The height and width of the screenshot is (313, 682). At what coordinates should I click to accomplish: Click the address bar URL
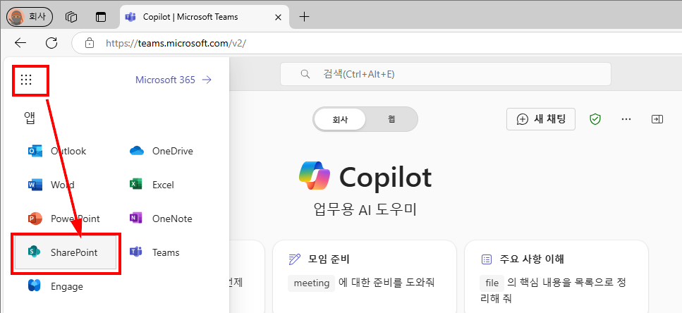[x=176, y=43]
